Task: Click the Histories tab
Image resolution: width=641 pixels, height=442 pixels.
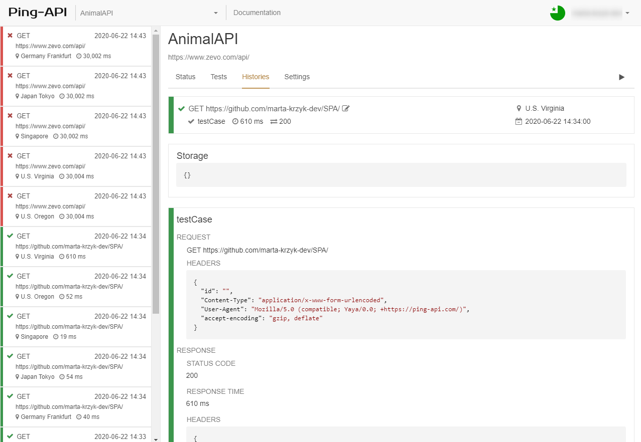Action: click(255, 77)
